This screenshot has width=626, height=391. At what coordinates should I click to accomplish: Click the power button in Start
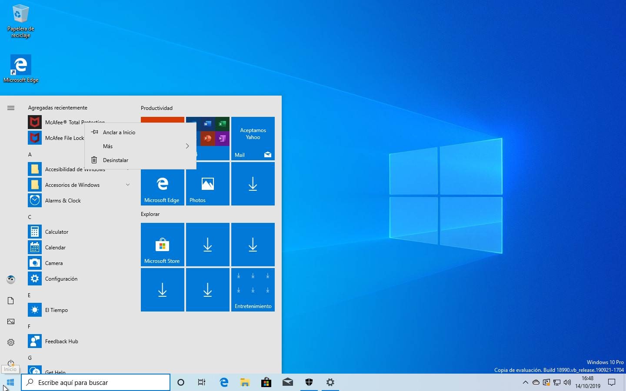click(11, 363)
